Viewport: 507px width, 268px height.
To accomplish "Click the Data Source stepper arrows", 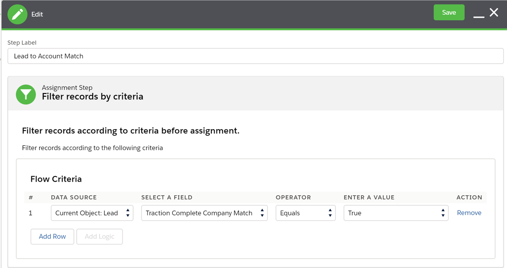I will coord(128,213).
